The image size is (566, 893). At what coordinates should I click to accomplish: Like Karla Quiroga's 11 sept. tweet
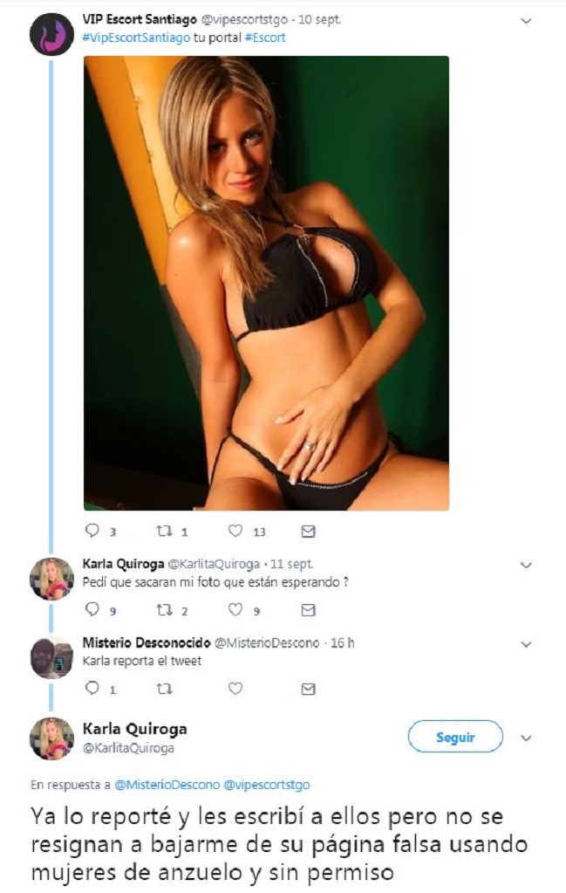coord(235,610)
